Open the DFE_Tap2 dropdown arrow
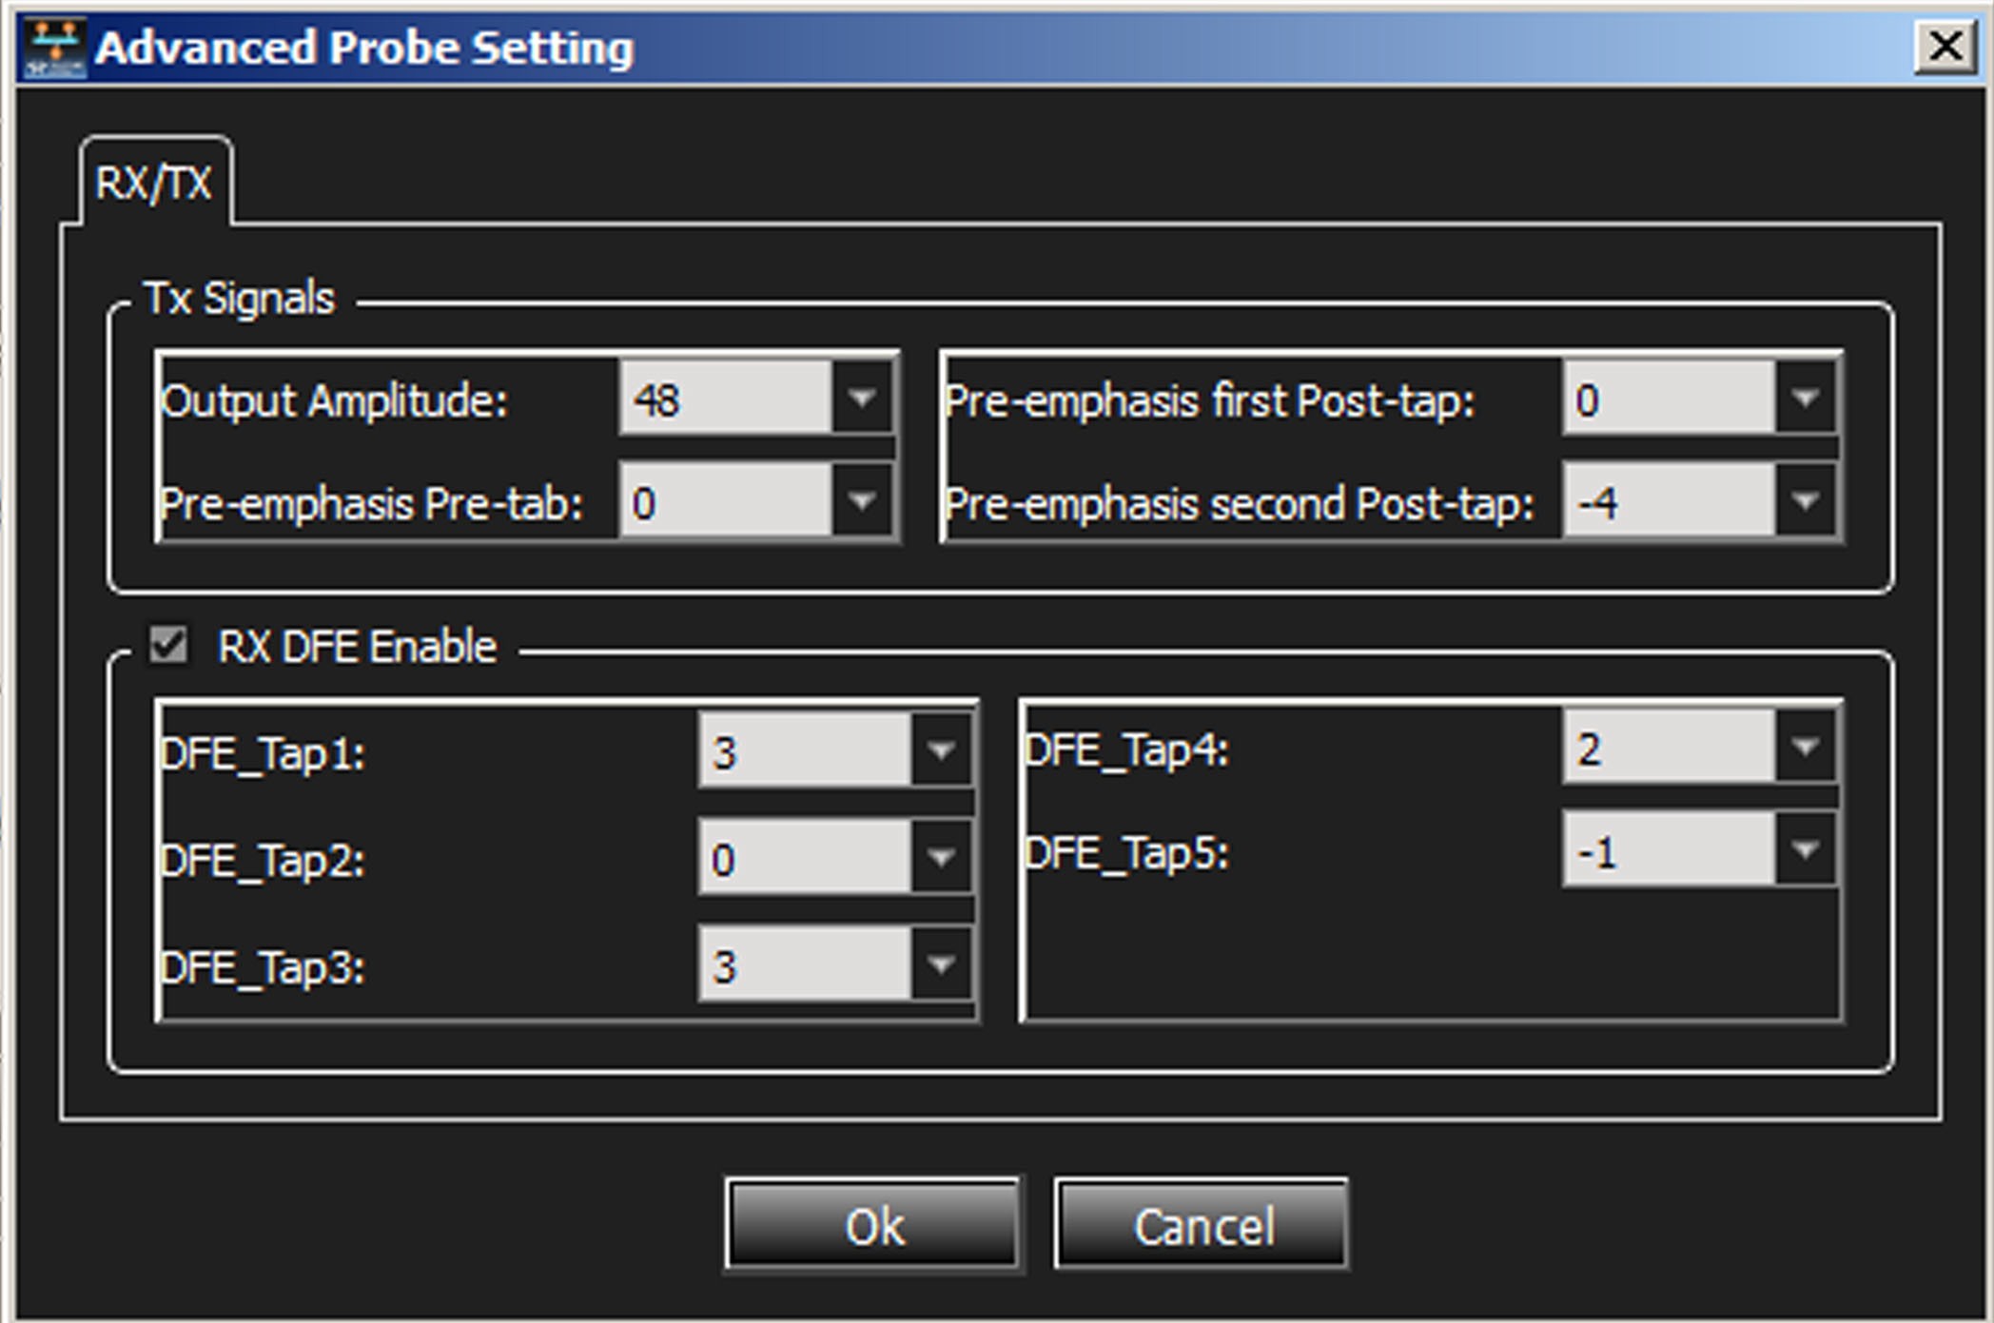The width and height of the screenshot is (1994, 1323). pos(941,857)
